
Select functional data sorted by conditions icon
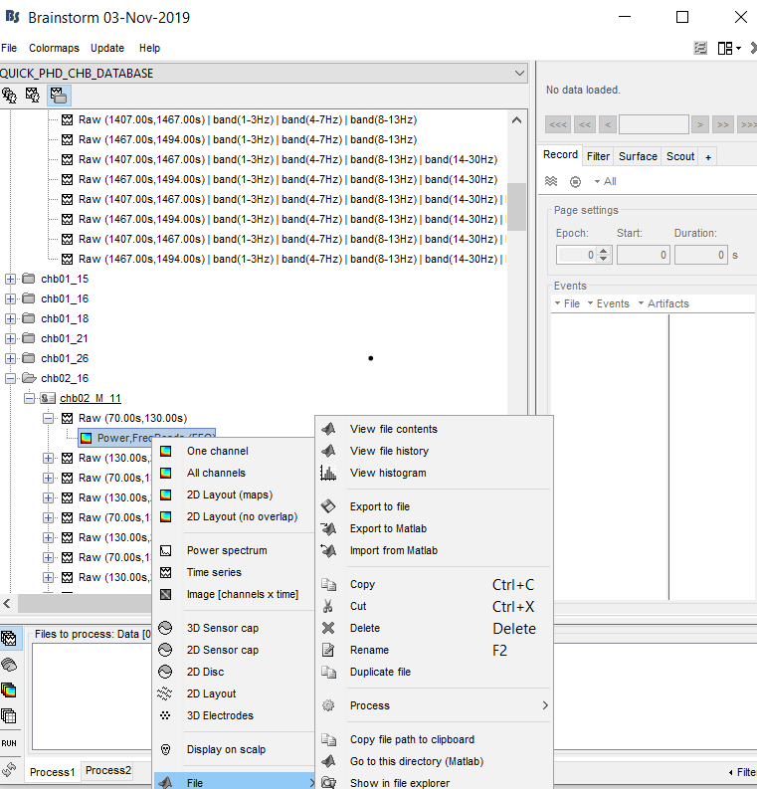[58, 96]
